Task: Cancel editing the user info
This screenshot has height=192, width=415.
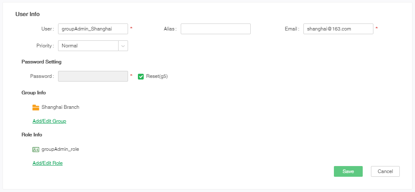Action: (385, 171)
